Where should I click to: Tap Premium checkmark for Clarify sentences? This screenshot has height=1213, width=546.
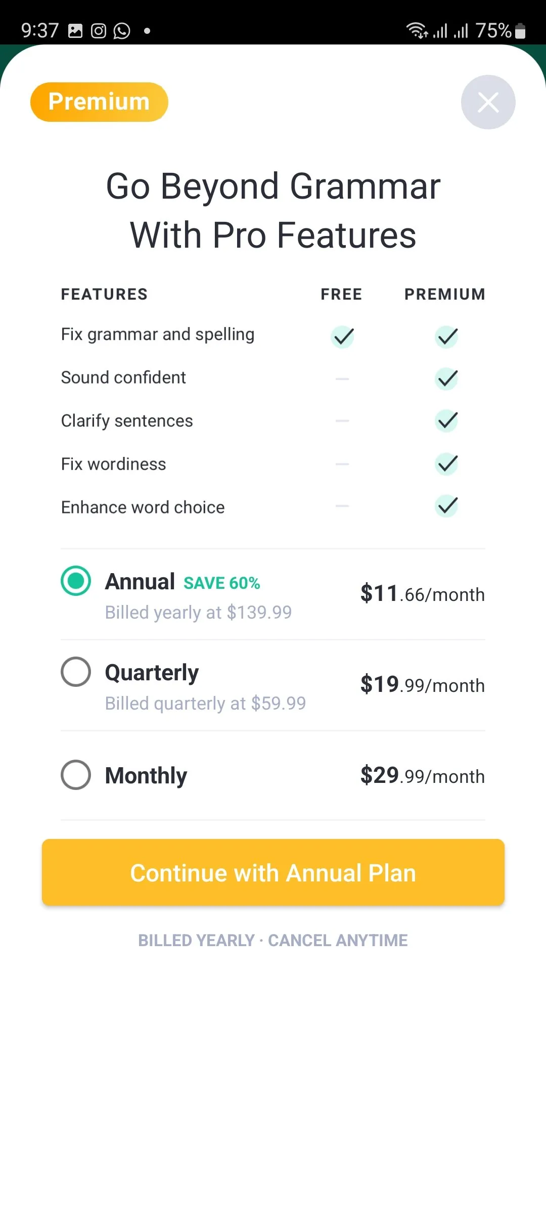tap(446, 421)
